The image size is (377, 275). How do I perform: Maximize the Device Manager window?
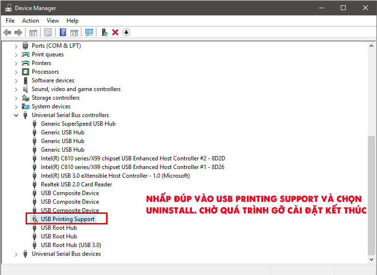point(343,8)
